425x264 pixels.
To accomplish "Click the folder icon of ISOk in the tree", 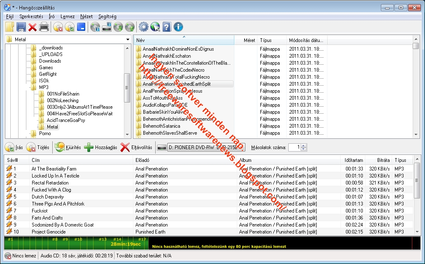I will 34,80.
